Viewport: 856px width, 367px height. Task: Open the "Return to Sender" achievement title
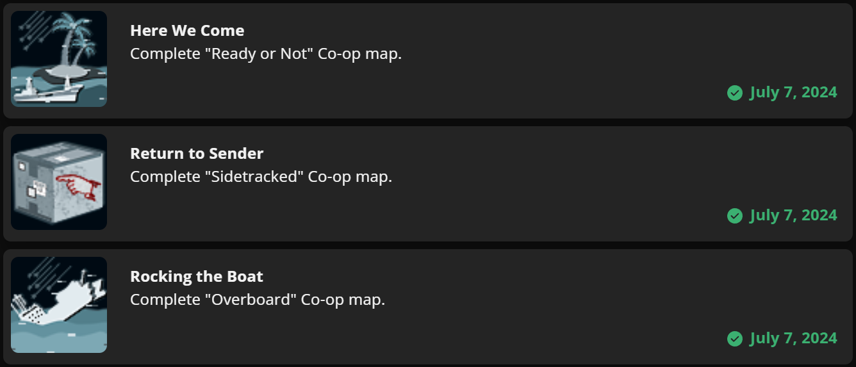tap(197, 154)
